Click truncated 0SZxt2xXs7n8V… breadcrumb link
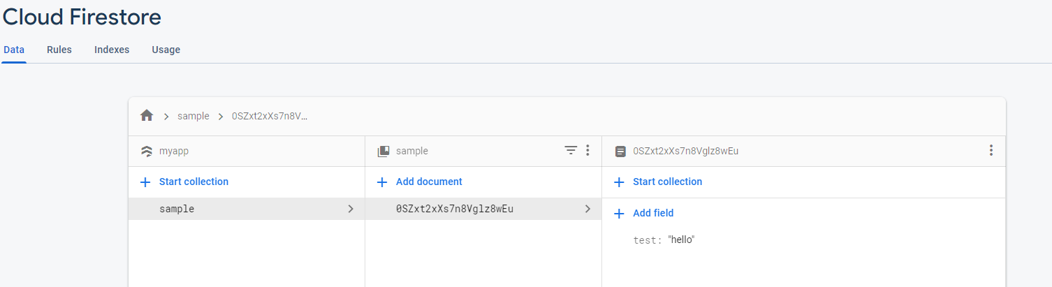The height and width of the screenshot is (287, 1052). click(270, 116)
